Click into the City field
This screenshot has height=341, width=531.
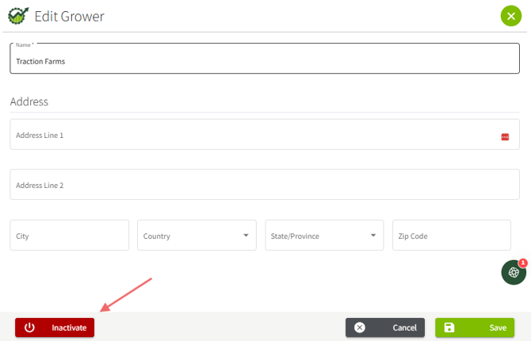tap(70, 236)
